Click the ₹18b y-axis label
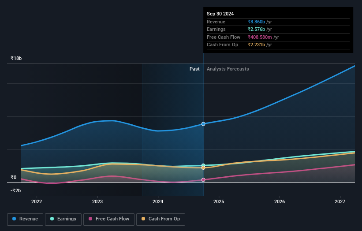Viewport: 362px width, 231px height. [16, 58]
